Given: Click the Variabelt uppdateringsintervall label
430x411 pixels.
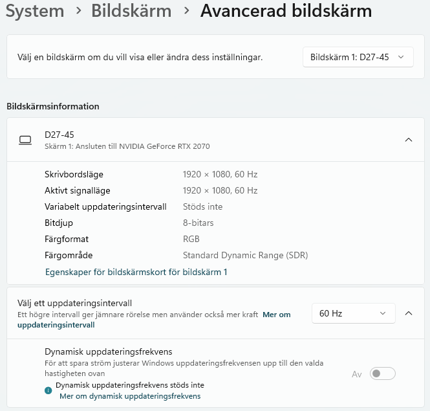Looking at the screenshot, I should [x=105, y=206].
